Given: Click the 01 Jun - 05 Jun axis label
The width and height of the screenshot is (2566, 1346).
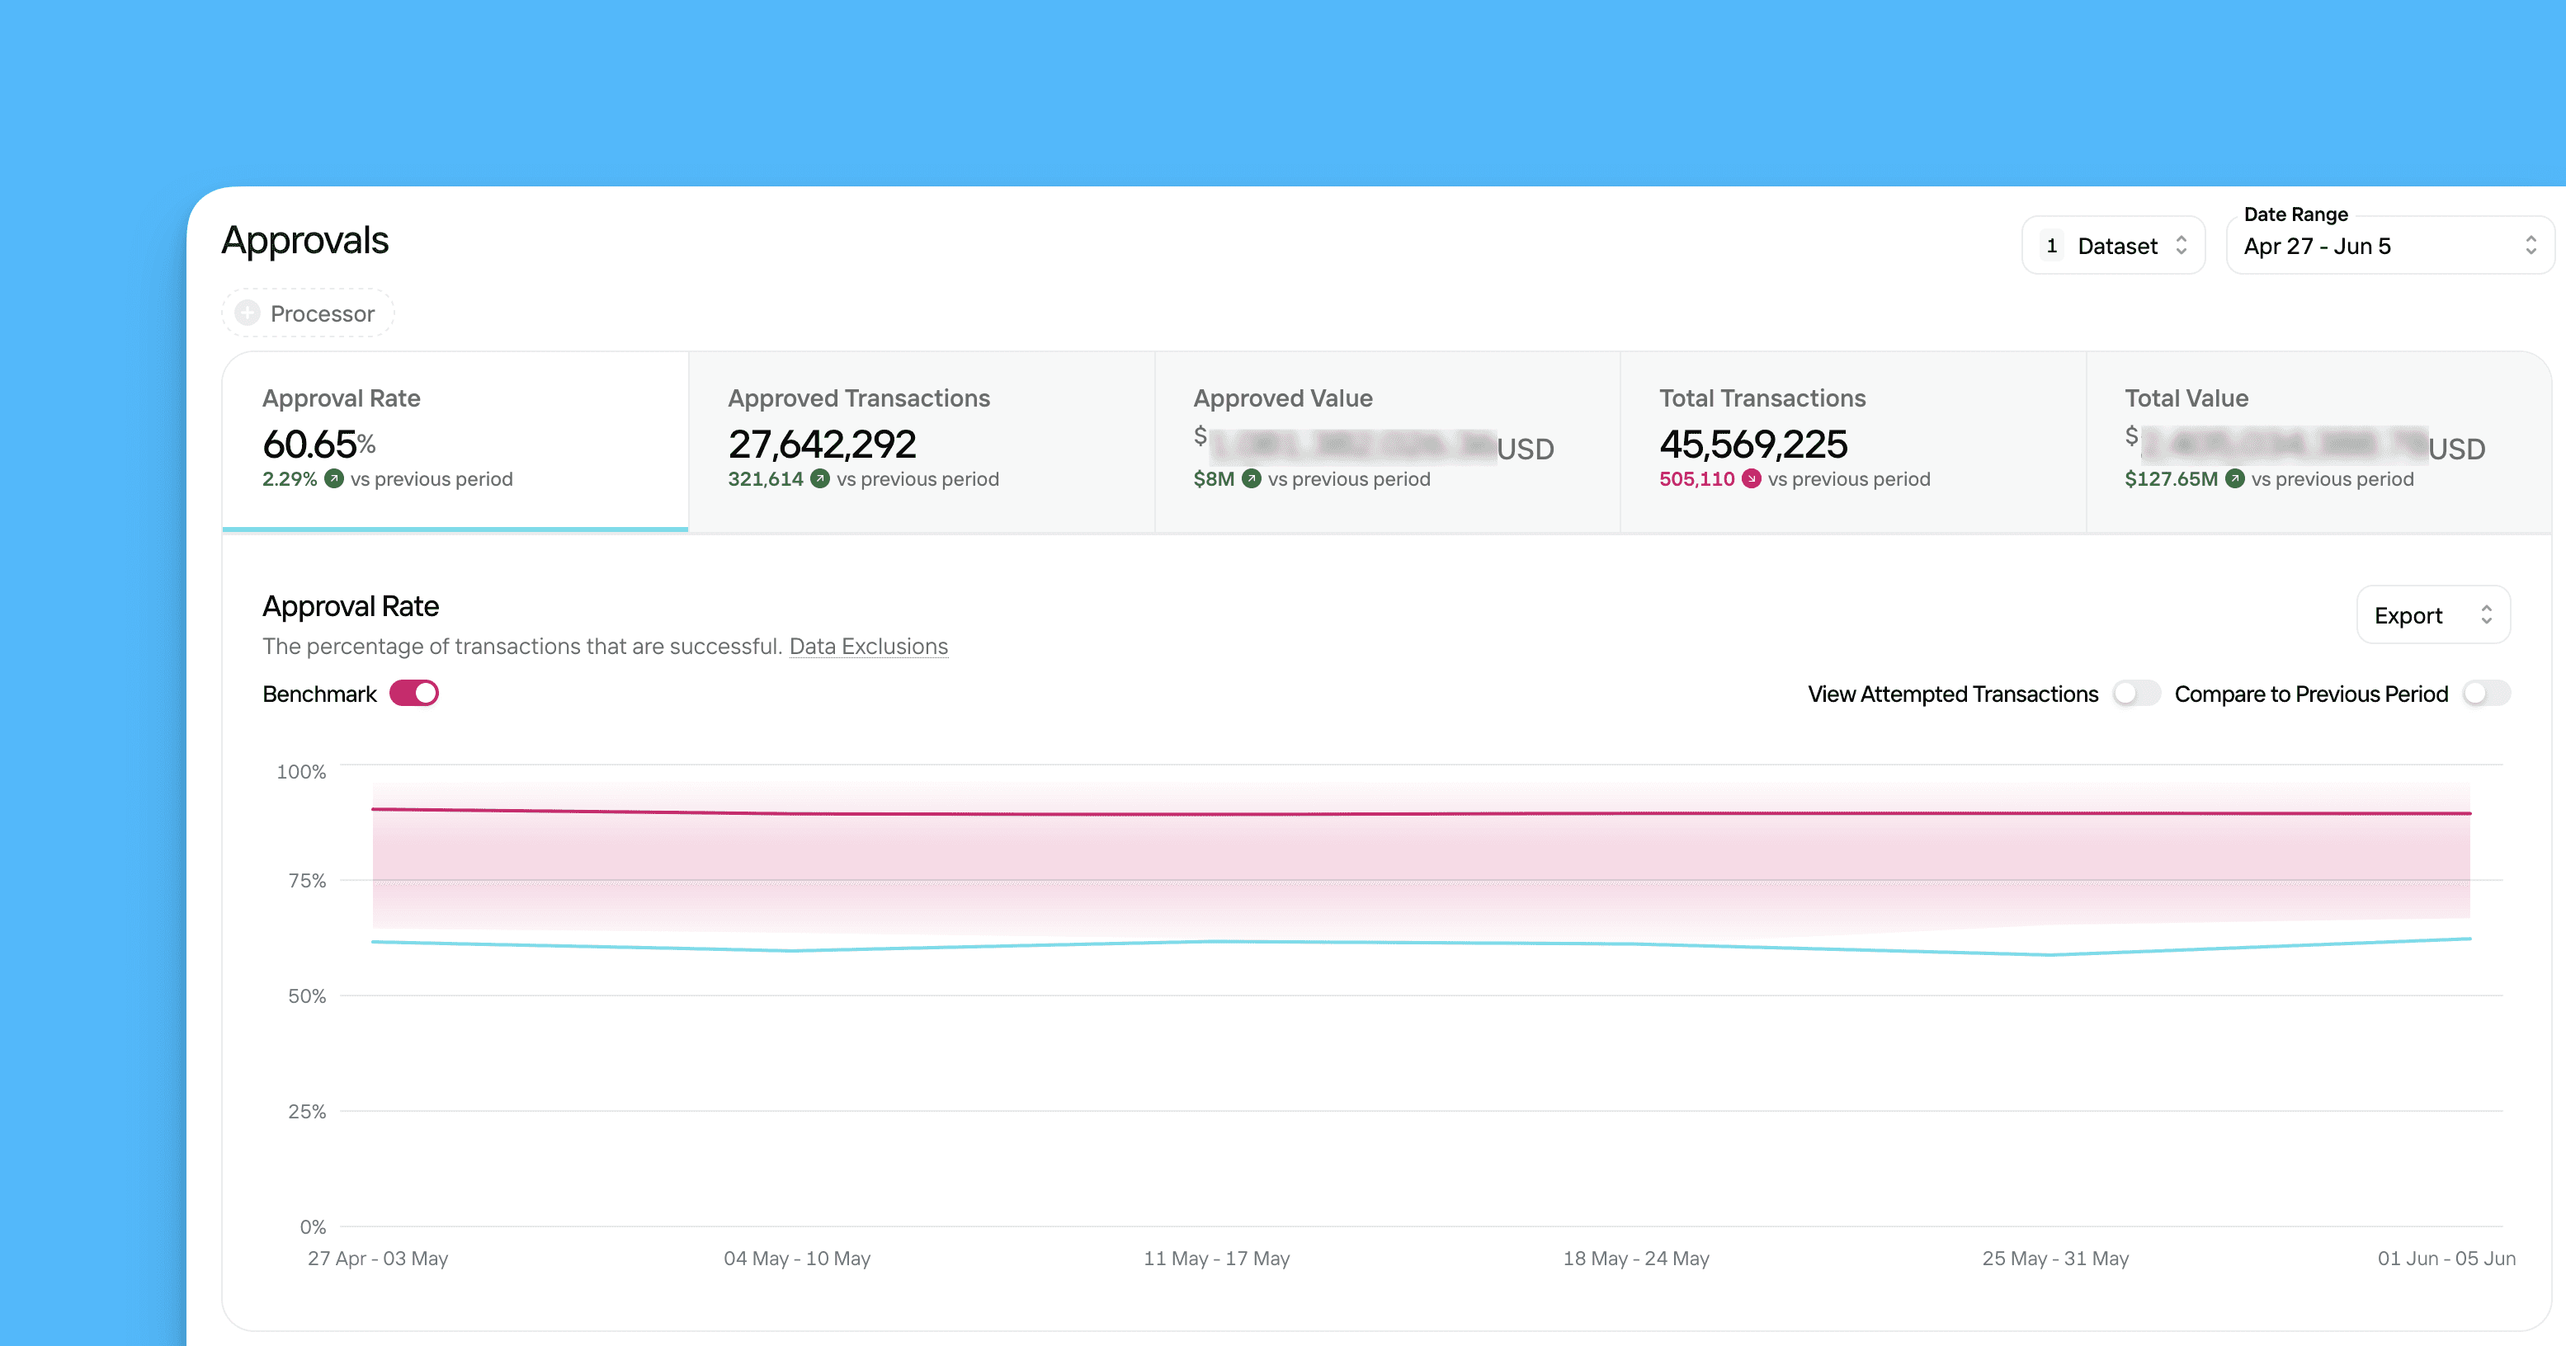Looking at the screenshot, I should coord(2446,1259).
